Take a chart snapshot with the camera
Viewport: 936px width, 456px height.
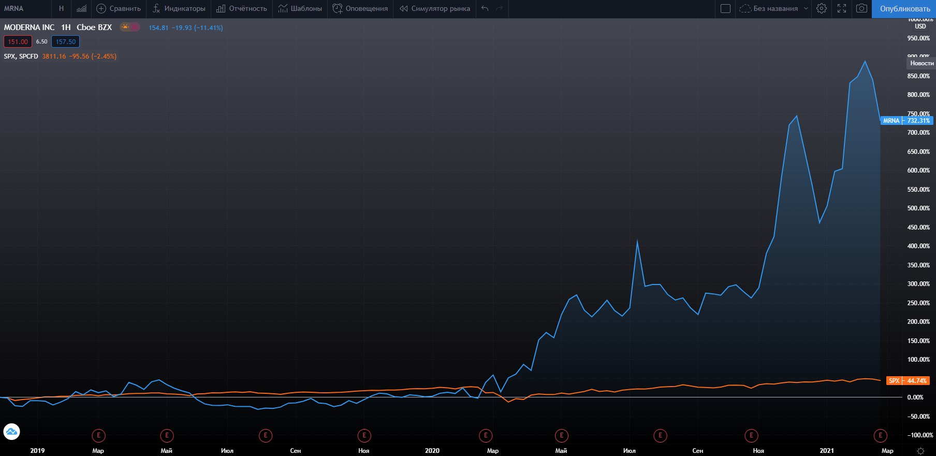click(861, 9)
